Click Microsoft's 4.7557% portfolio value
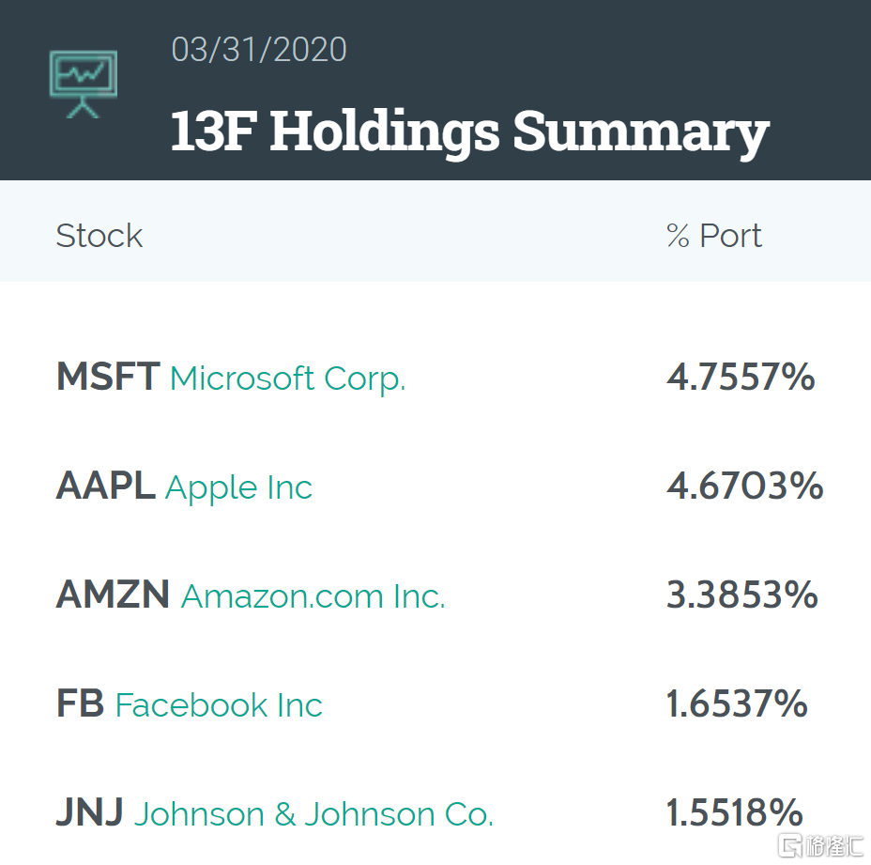Image resolution: width=871 pixels, height=865 pixels. (x=741, y=378)
